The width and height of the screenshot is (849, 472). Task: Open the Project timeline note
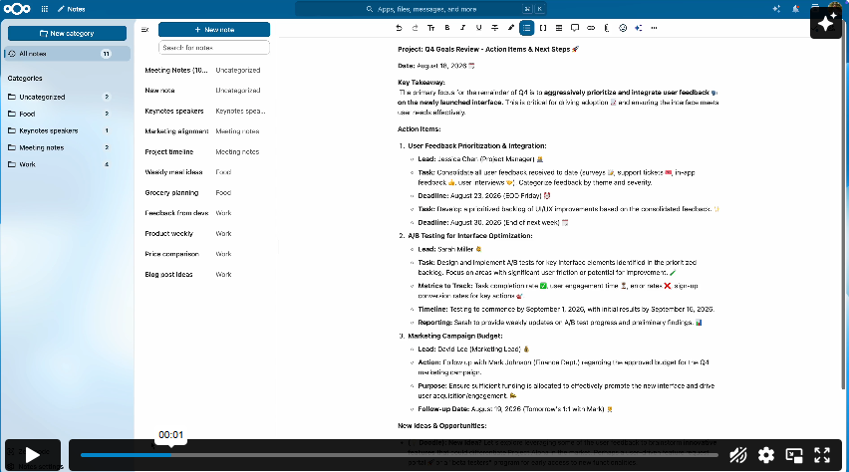click(x=205, y=152)
